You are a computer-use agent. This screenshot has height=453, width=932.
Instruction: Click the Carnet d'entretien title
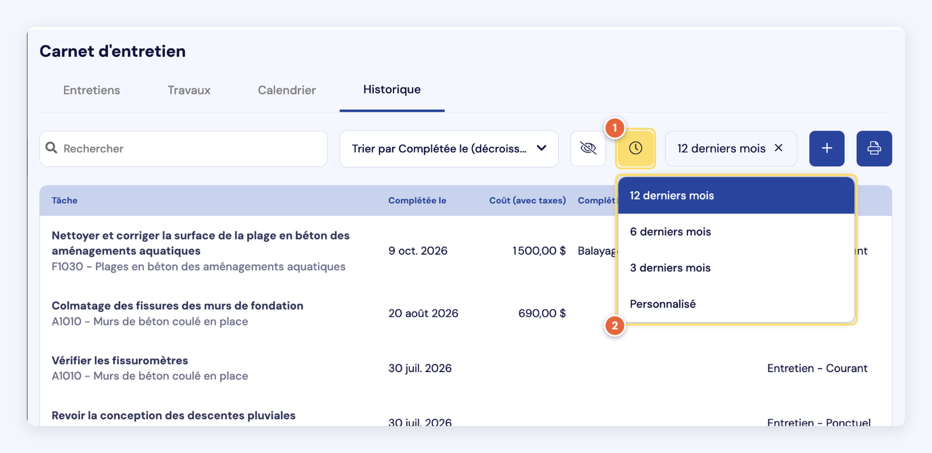point(112,51)
